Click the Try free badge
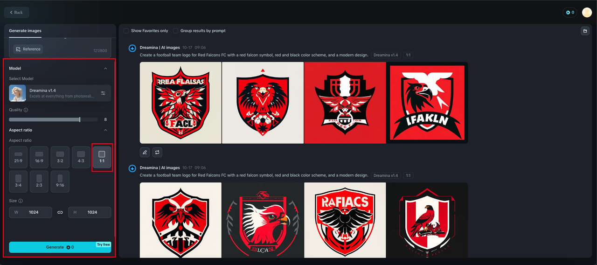Viewport: 597px width, 265px height. [104, 244]
